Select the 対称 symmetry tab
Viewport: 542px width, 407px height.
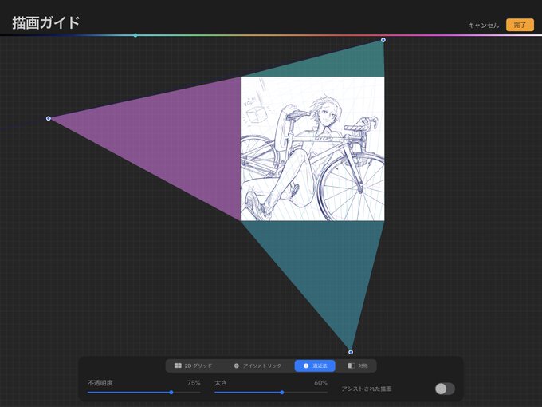[357, 366]
